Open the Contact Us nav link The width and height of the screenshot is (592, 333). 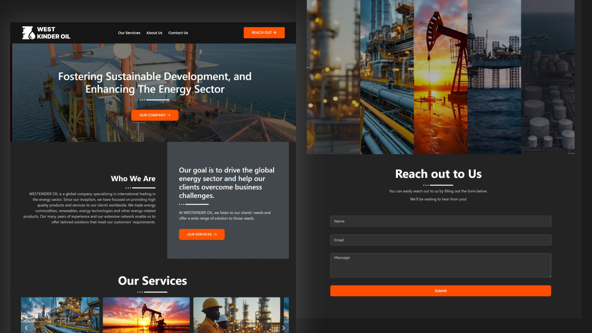point(178,33)
